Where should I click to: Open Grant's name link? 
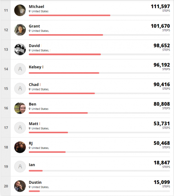[x=34, y=26]
